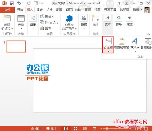Collapse the ribbon with the up chevron
The width and height of the screenshot is (152, 131).
pyautogui.click(x=148, y=34)
